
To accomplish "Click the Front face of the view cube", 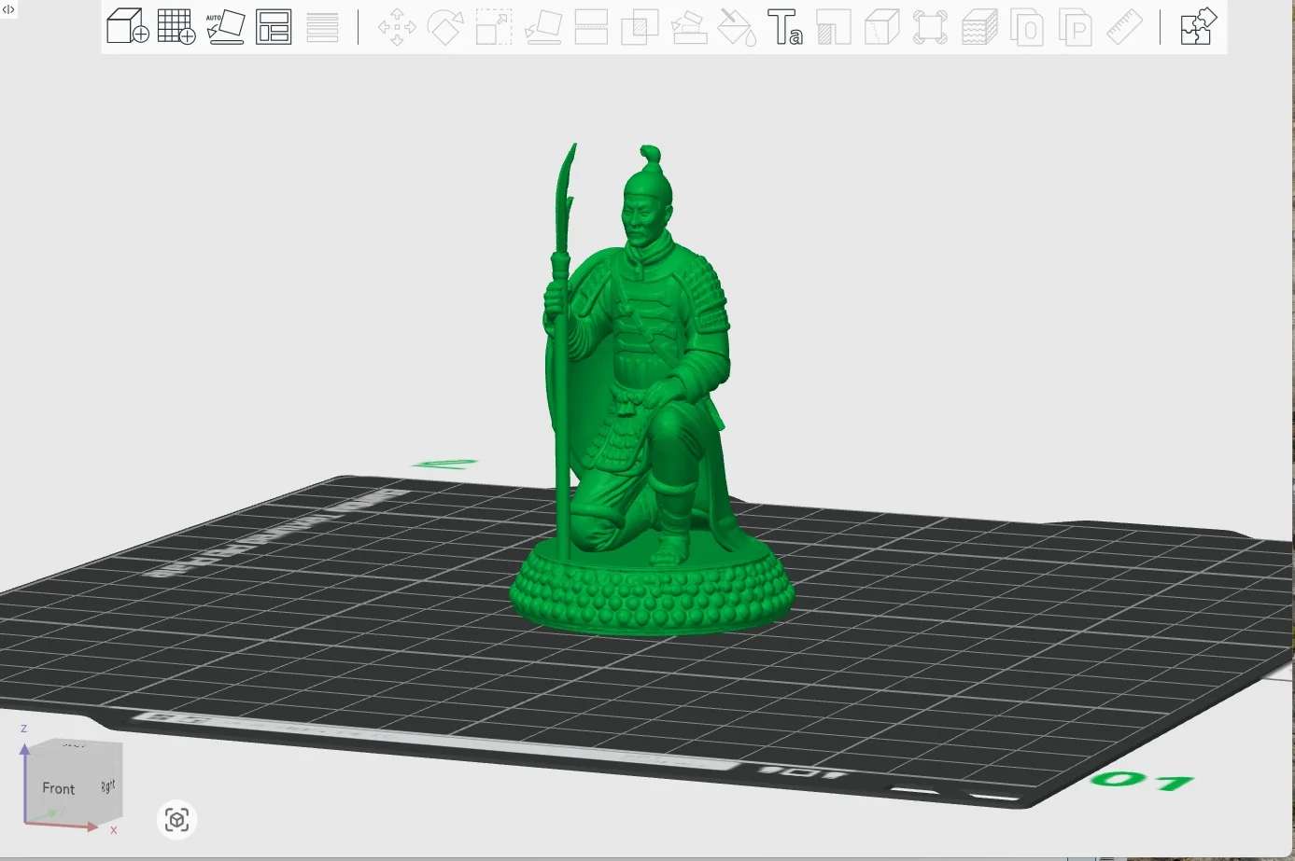I will click(60, 788).
